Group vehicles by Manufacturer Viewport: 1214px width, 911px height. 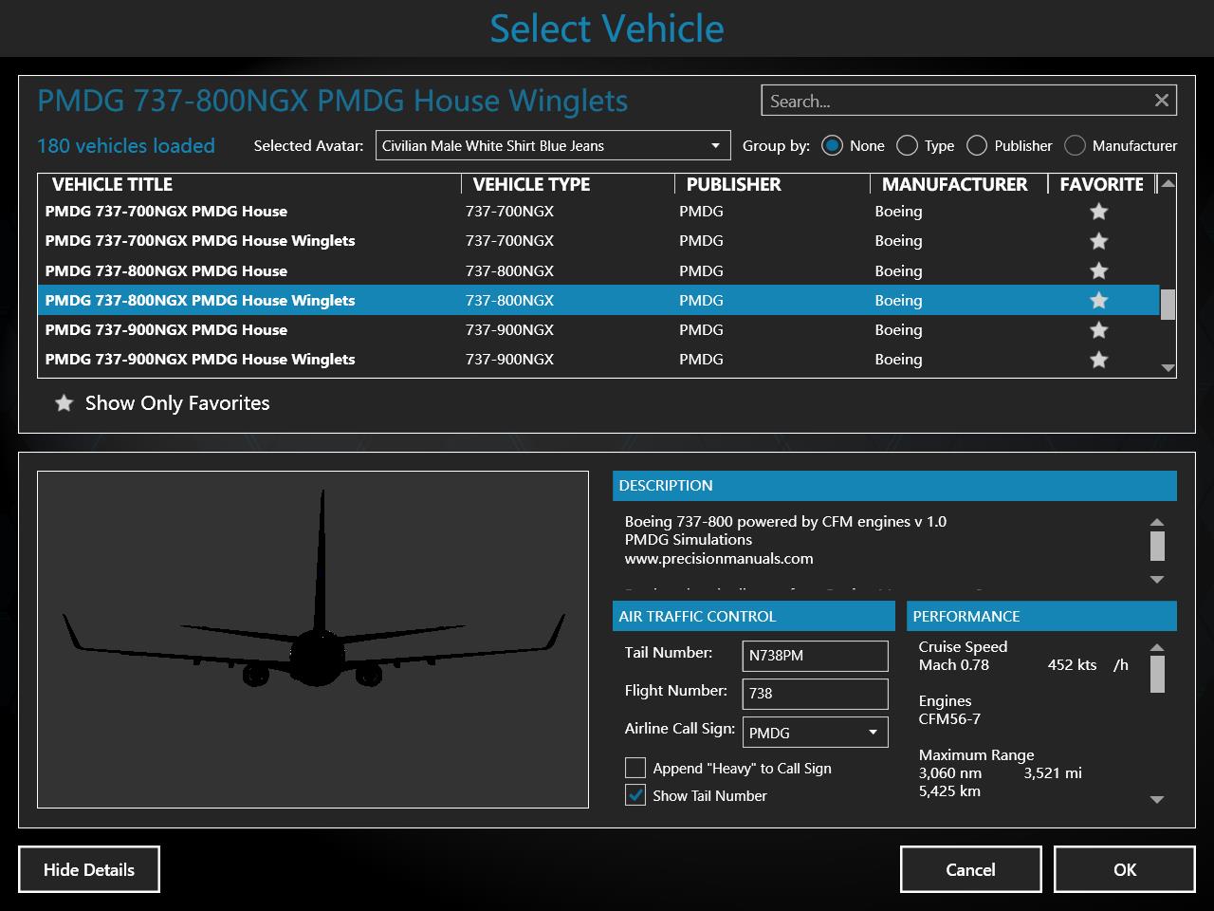(x=1075, y=145)
